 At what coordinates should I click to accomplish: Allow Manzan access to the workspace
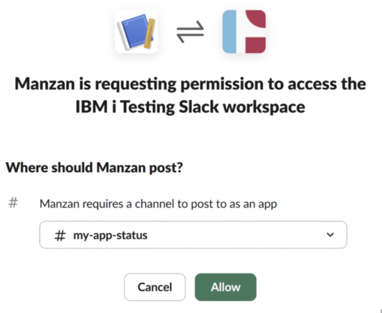pos(225,287)
